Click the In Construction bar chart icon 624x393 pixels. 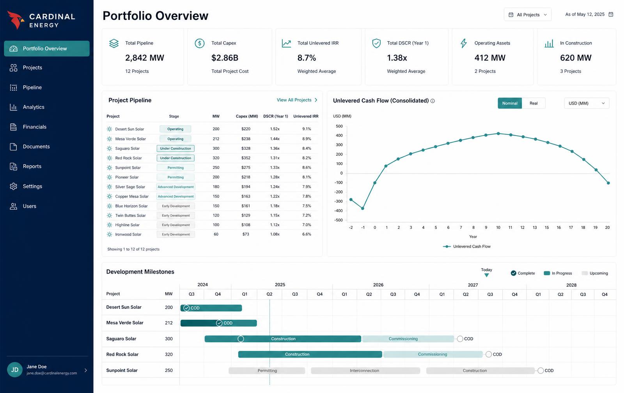coord(549,43)
